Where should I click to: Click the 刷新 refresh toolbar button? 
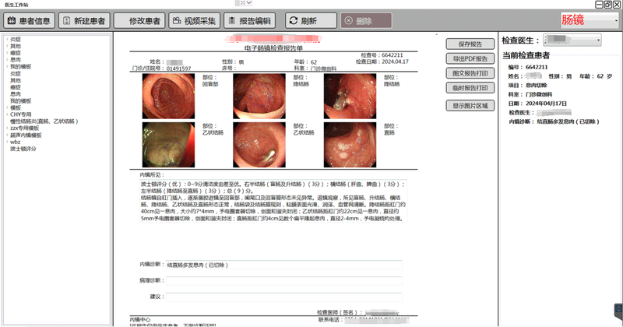pyautogui.click(x=311, y=21)
